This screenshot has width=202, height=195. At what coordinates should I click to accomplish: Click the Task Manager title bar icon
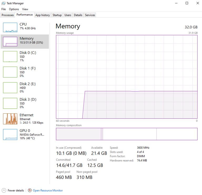click(3, 3)
